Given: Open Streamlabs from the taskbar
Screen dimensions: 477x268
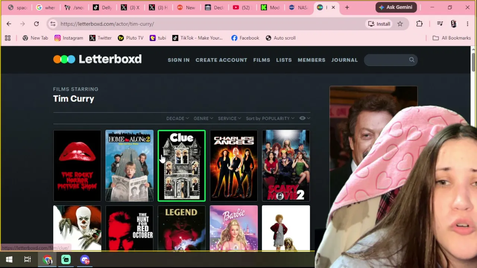Looking at the screenshot, I should click(66, 259).
